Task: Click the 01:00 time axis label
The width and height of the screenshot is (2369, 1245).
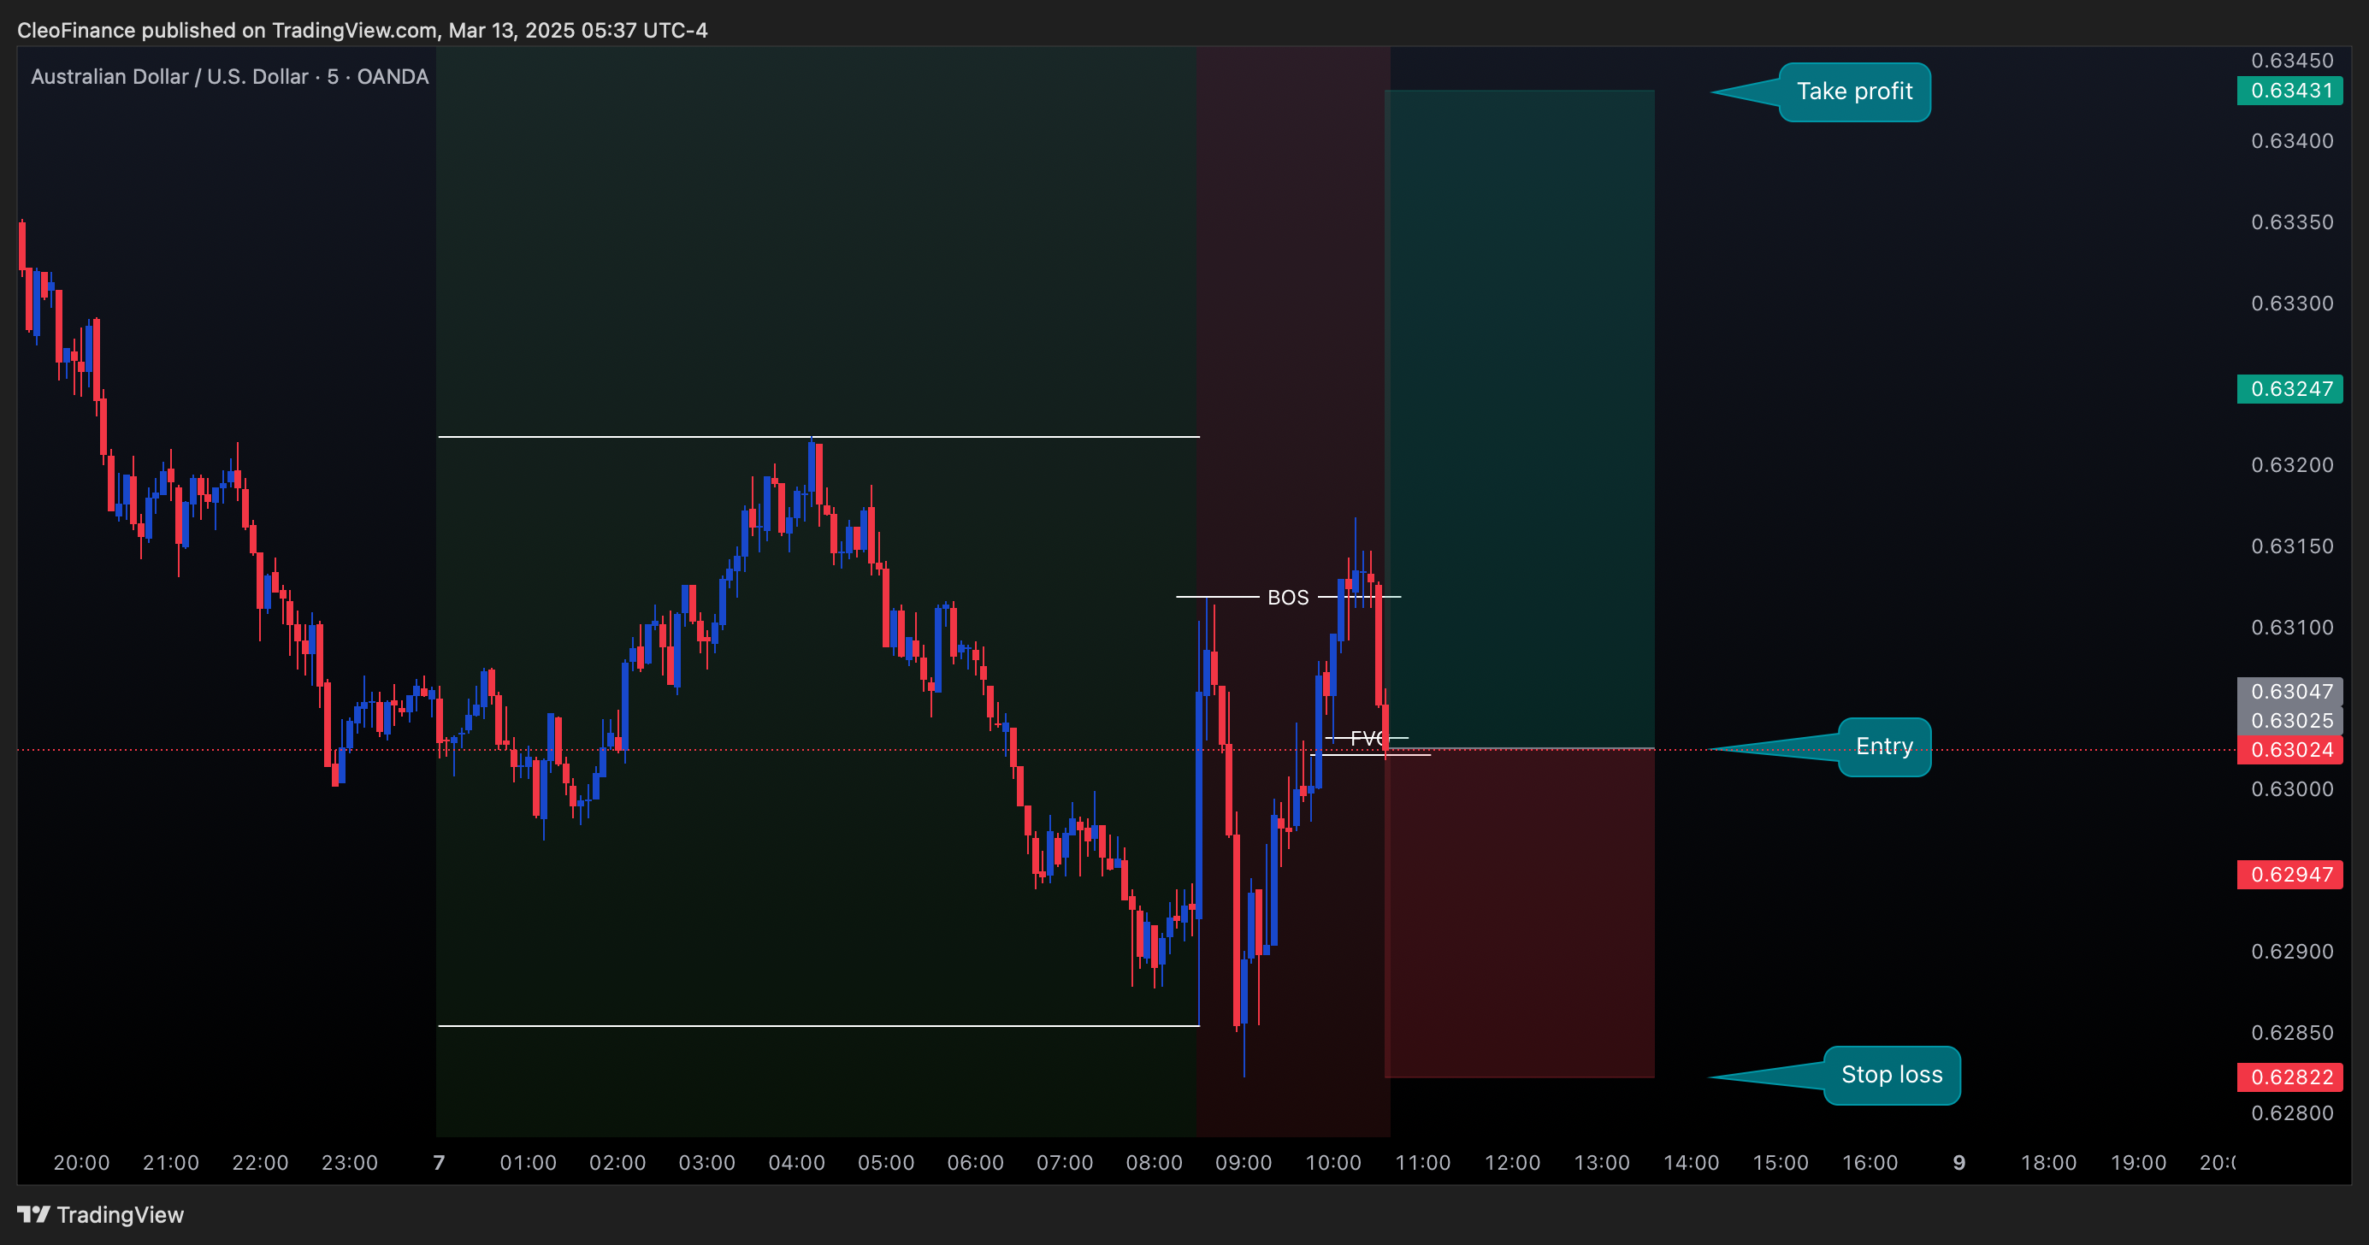Action: pyautogui.click(x=528, y=1163)
